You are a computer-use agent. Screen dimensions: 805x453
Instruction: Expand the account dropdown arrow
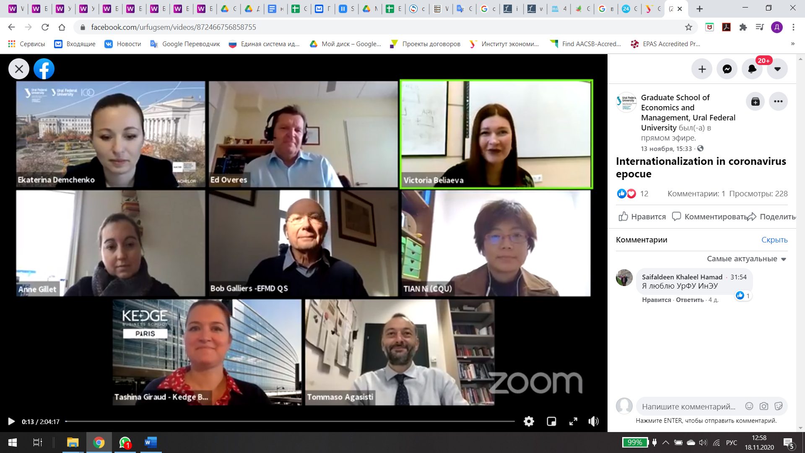(777, 69)
